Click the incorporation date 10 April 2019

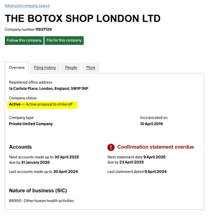151,124
